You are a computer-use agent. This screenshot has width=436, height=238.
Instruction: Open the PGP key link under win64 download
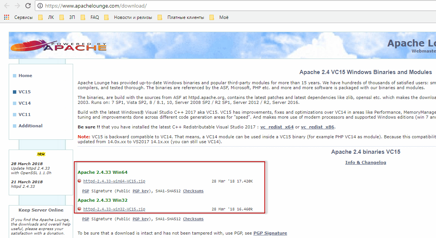click(141, 191)
